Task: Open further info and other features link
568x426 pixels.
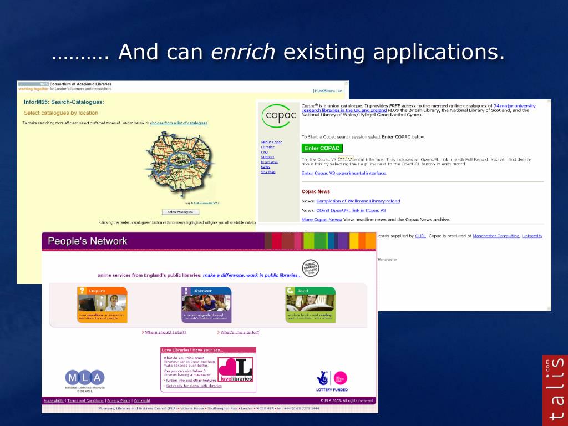Action: pos(191,381)
